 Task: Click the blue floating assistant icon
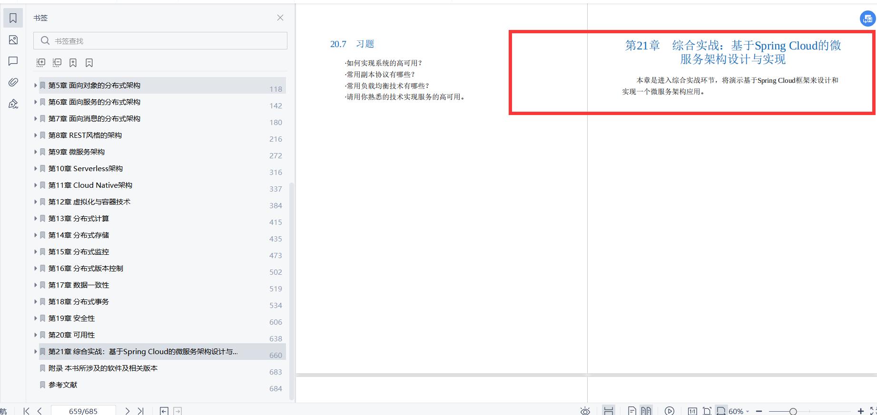click(867, 19)
